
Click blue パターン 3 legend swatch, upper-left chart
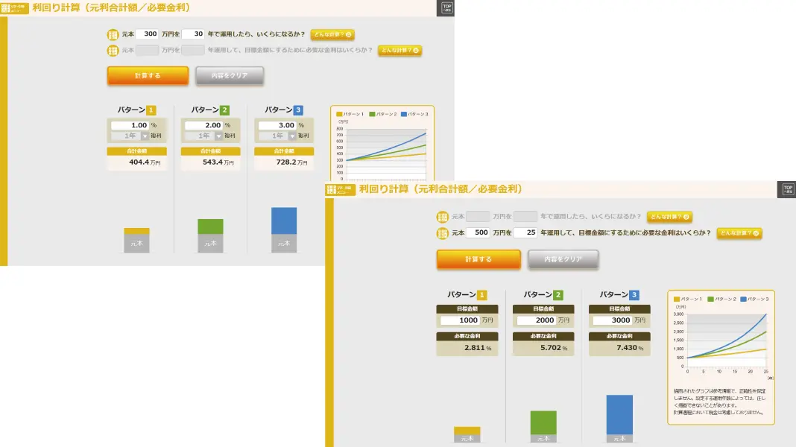(404, 114)
